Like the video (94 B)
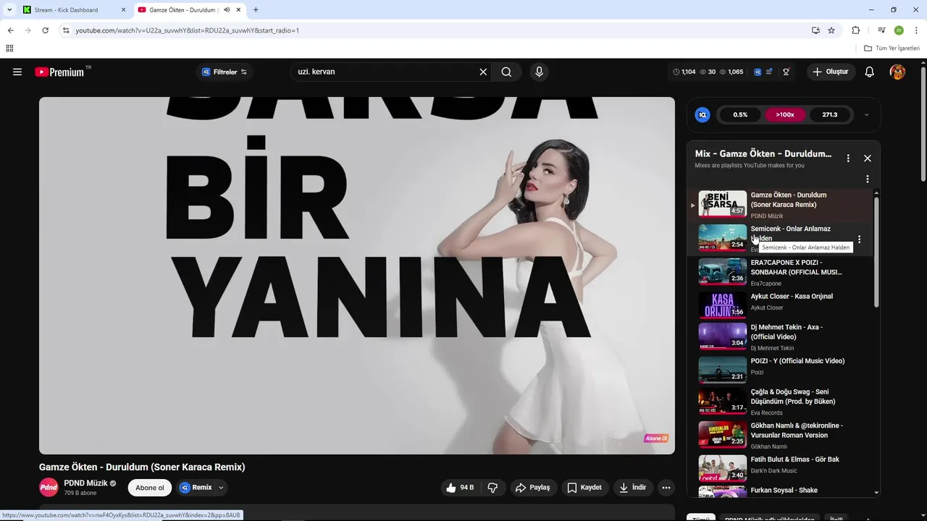The image size is (927, 521). coord(461,488)
